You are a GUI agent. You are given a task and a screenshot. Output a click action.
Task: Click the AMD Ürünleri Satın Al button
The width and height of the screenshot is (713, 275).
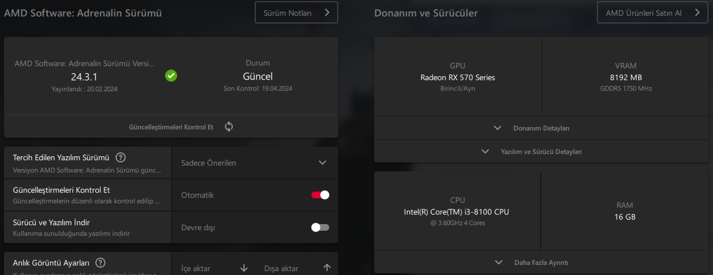652,12
